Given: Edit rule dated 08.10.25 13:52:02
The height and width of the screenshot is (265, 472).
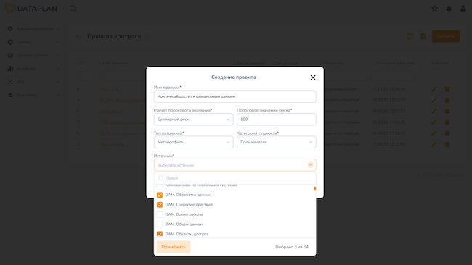Looking at the screenshot, I should point(434,100).
